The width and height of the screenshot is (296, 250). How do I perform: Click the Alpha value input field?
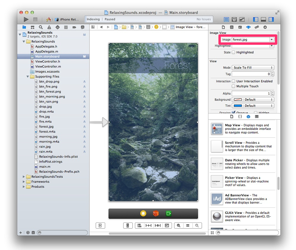click(x=251, y=93)
